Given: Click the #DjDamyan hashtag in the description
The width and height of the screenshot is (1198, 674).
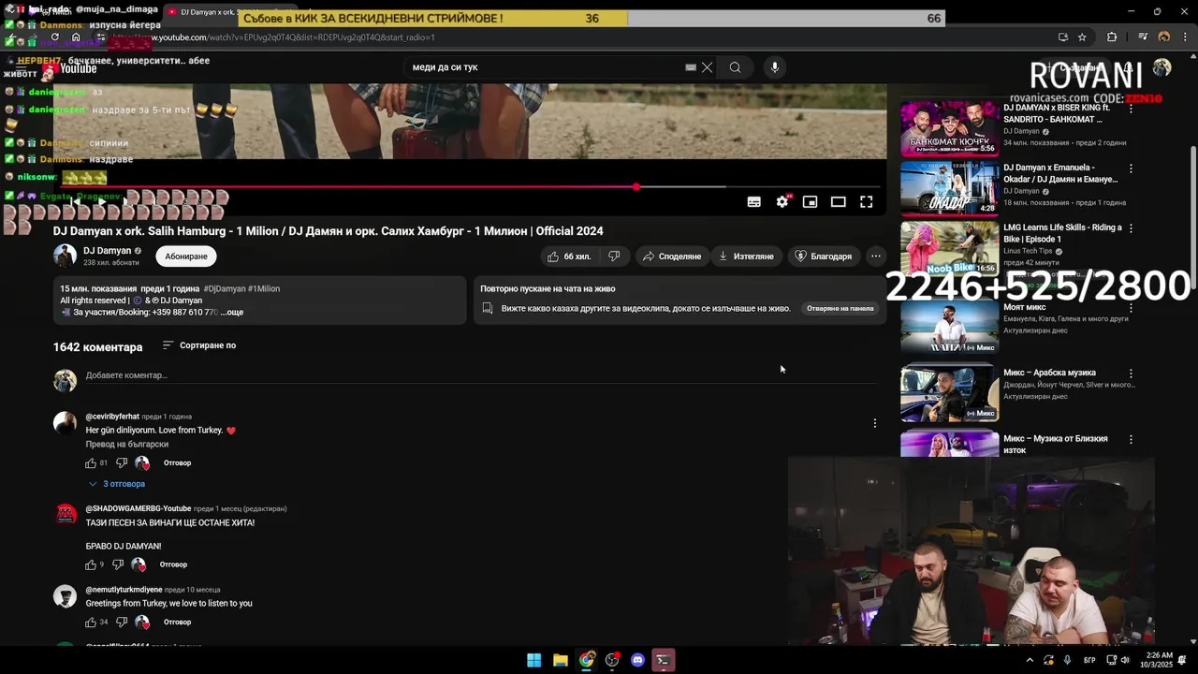Looking at the screenshot, I should pos(224,289).
